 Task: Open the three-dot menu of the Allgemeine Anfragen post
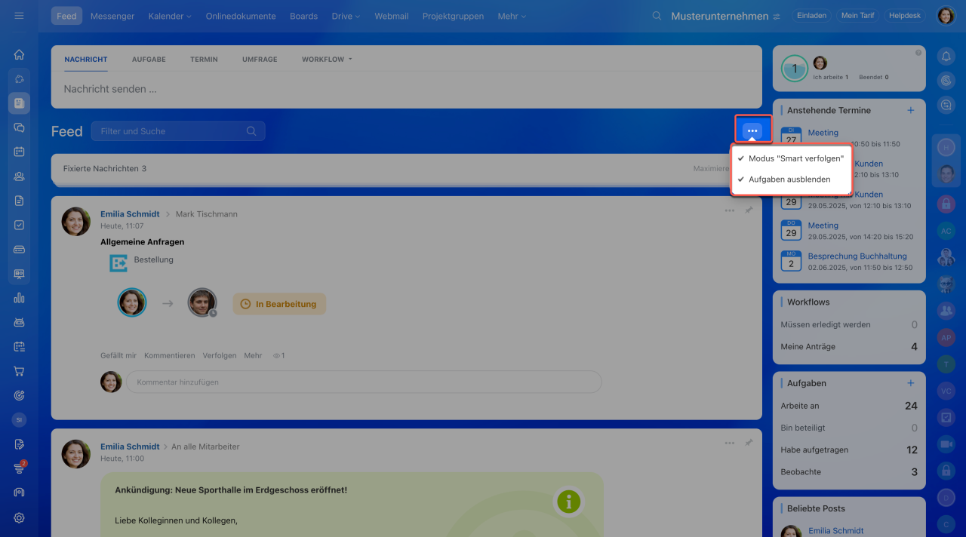tap(730, 210)
